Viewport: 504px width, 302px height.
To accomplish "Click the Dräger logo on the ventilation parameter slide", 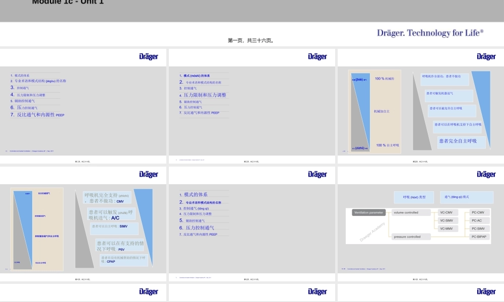I will pos(486,174).
